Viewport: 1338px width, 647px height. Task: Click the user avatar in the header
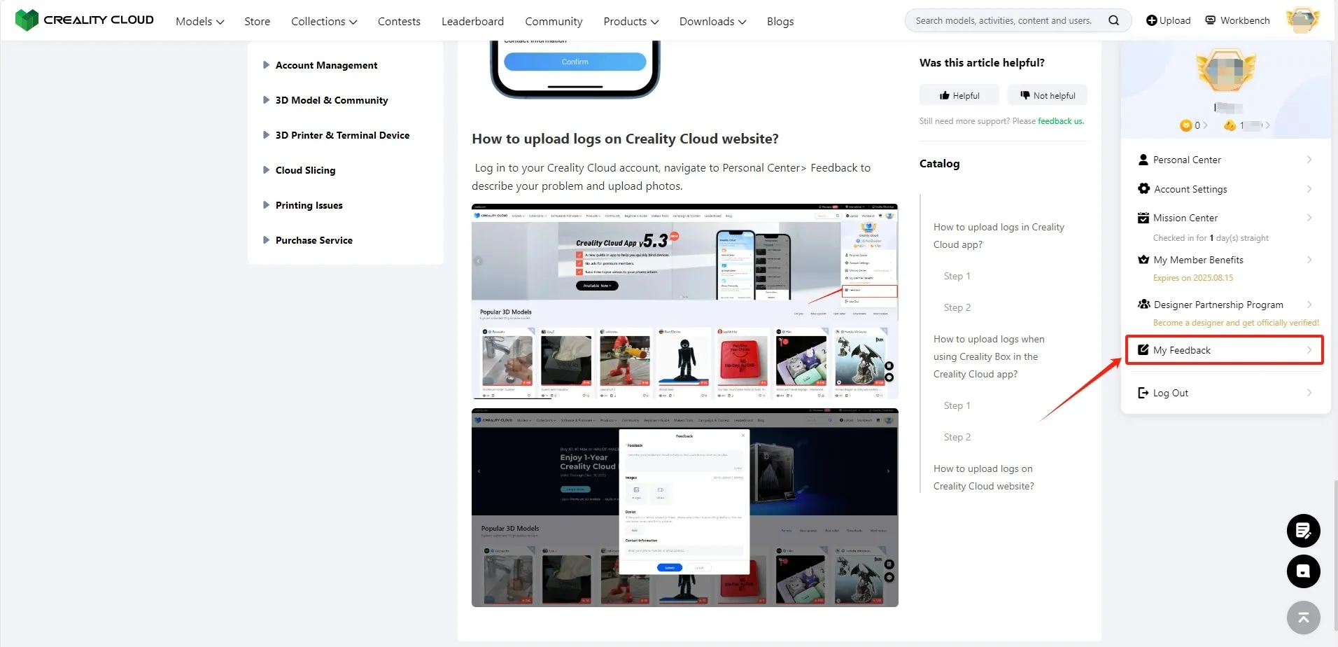click(x=1302, y=20)
